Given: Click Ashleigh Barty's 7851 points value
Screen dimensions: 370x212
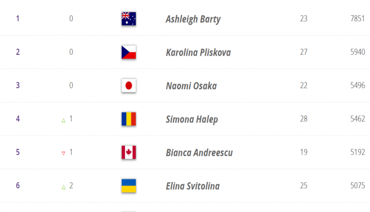Looking at the screenshot, I should 358,18.
